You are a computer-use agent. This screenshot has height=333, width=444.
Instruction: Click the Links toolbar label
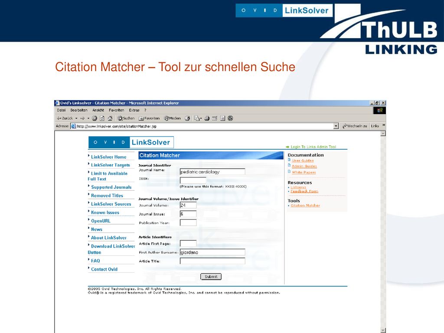[x=375, y=126]
